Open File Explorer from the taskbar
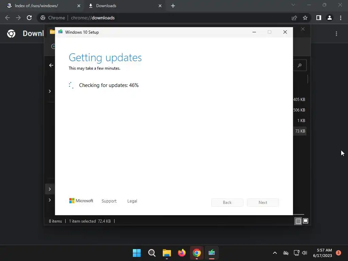This screenshot has height=261, width=348. [x=167, y=253]
